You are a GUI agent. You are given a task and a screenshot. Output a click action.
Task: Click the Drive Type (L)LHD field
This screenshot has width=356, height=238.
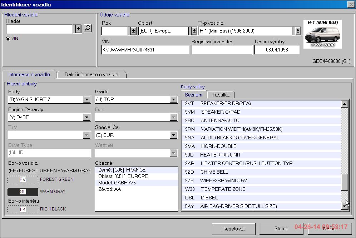(x=49, y=153)
